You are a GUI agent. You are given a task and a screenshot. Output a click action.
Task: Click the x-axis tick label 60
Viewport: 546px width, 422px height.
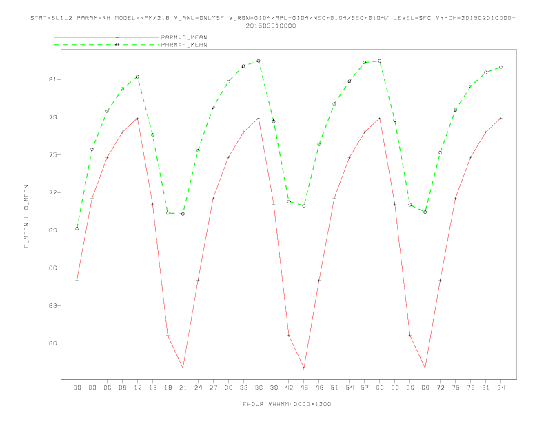click(x=380, y=388)
